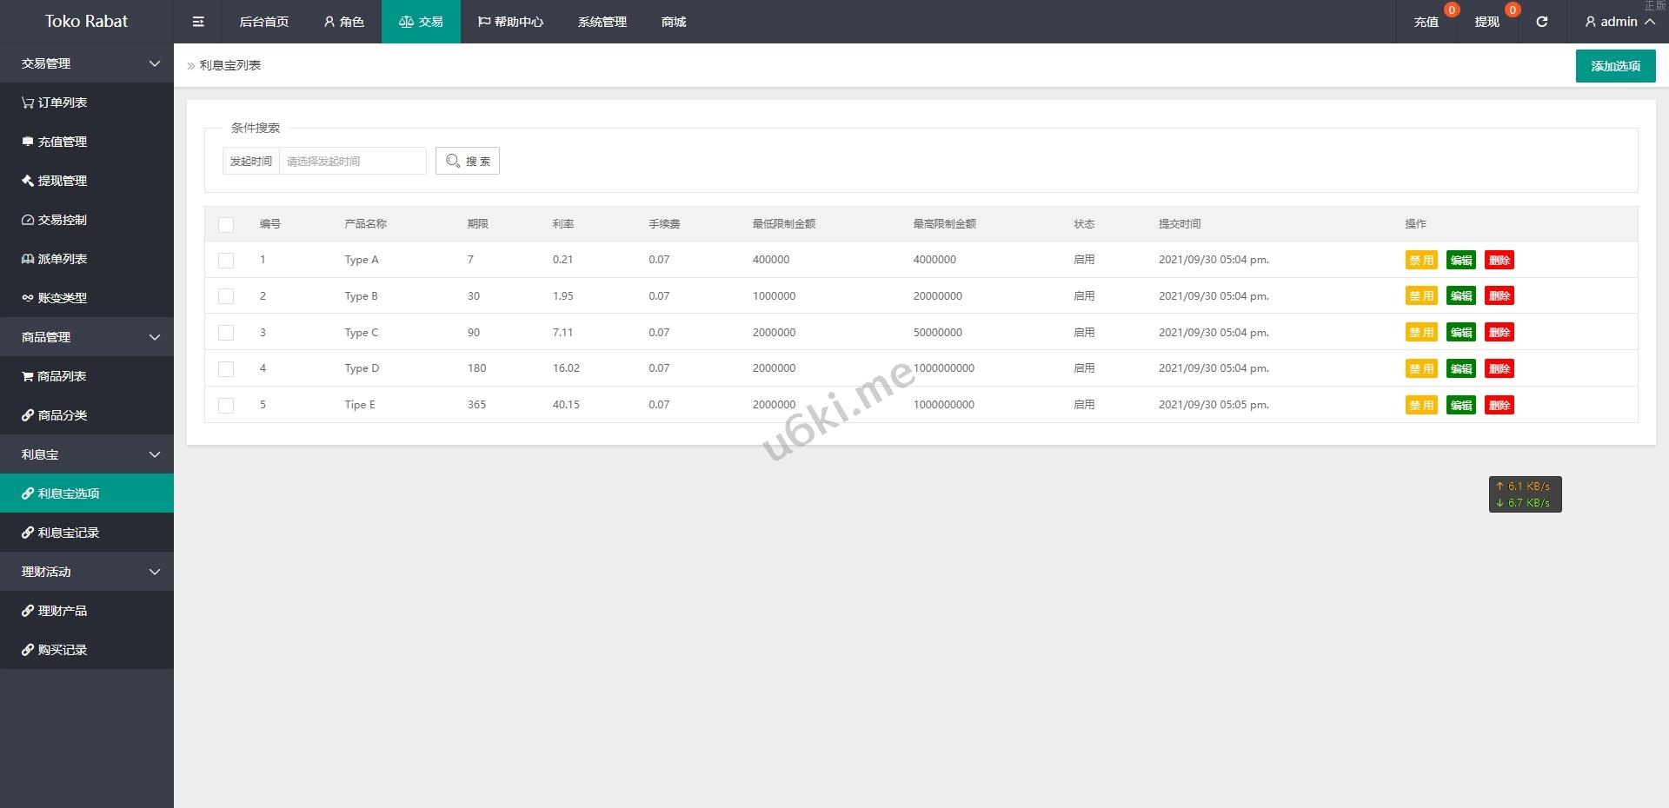Select the checkbox for Tipe E row
The image size is (1669, 808).
[x=226, y=405]
